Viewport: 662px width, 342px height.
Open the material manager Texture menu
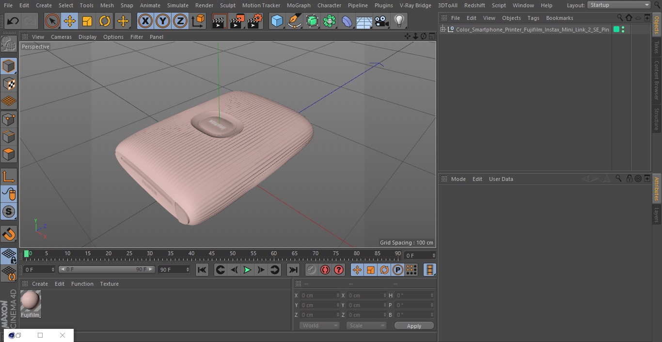tap(109, 284)
